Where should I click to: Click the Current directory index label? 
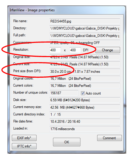pyautogui.click(x=29, y=114)
